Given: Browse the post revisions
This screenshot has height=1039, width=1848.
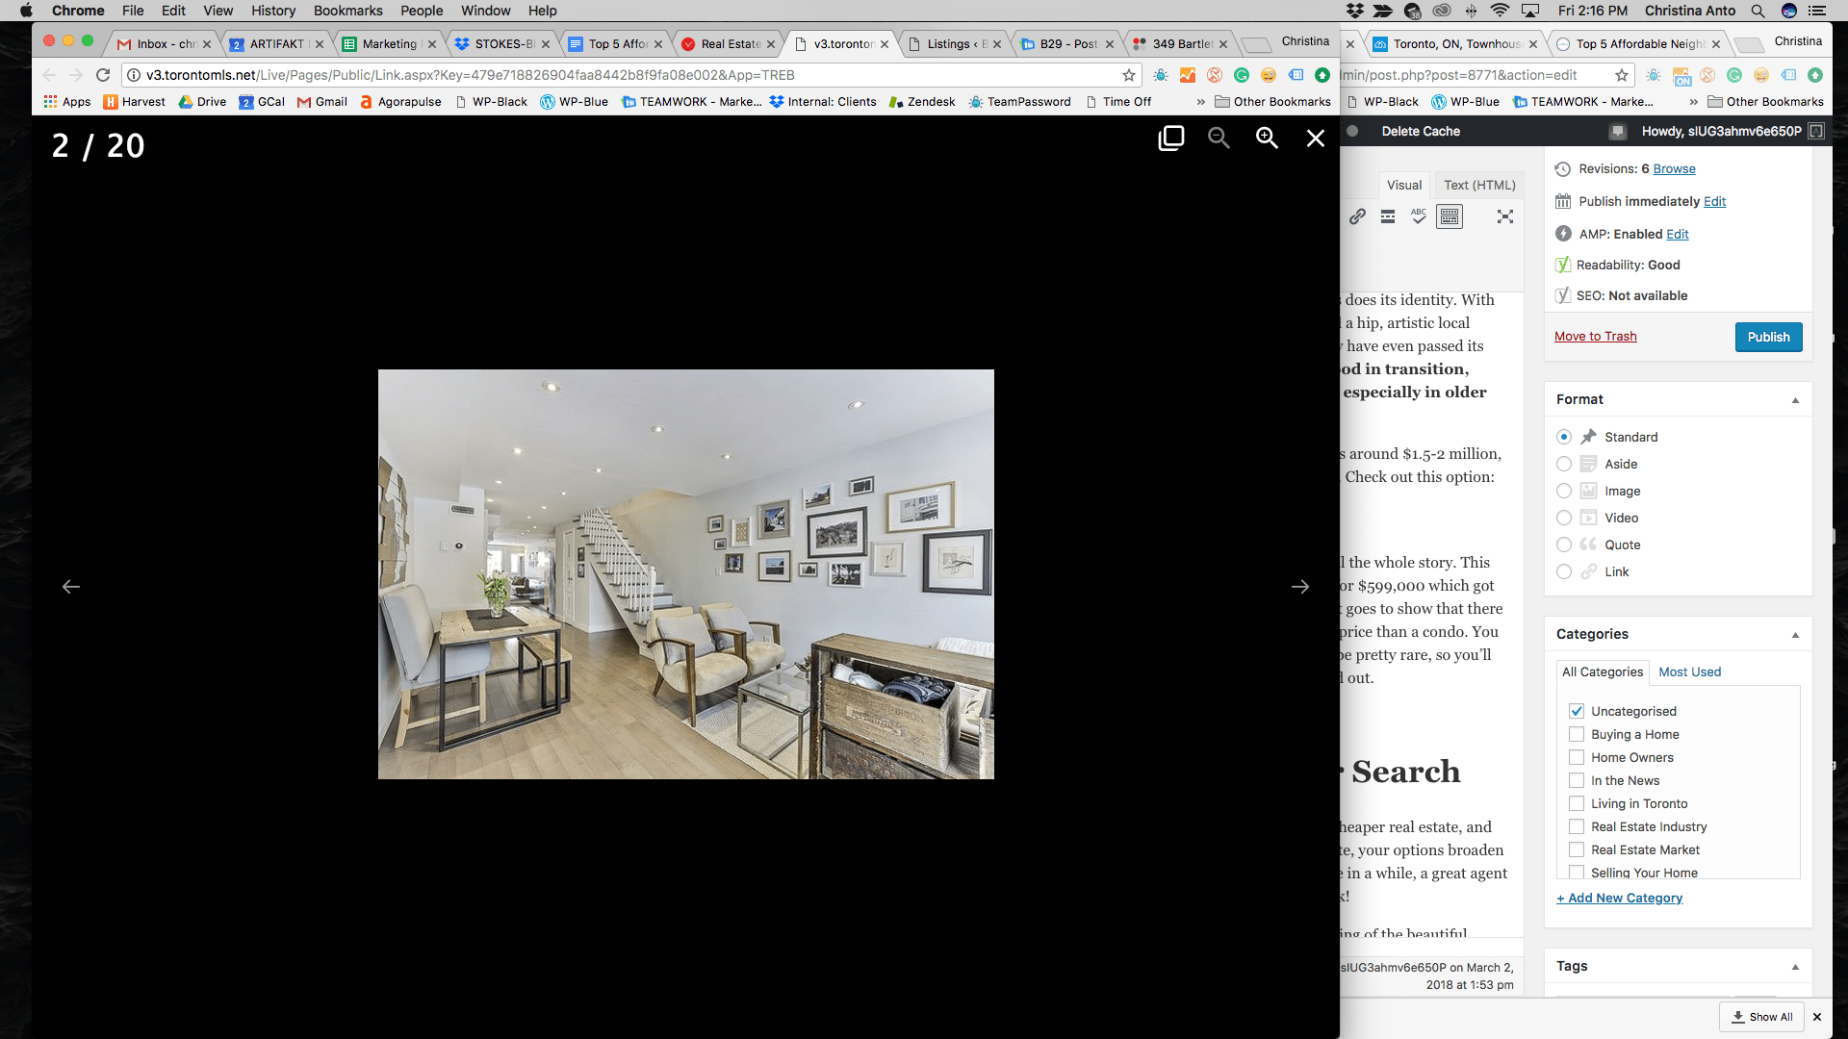Looking at the screenshot, I should coord(1674,168).
